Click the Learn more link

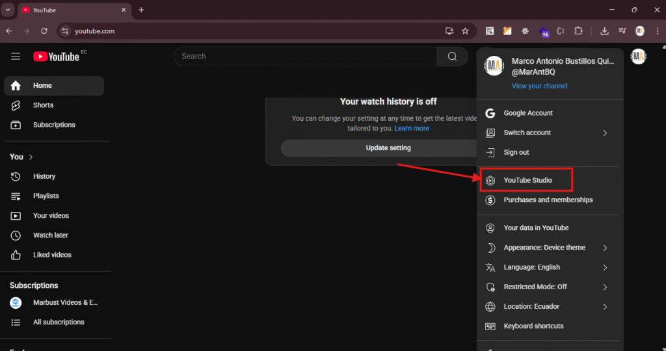(412, 128)
